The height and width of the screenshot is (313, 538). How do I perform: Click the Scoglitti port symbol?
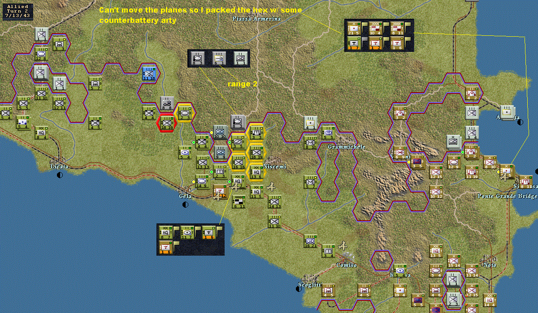click(299, 289)
